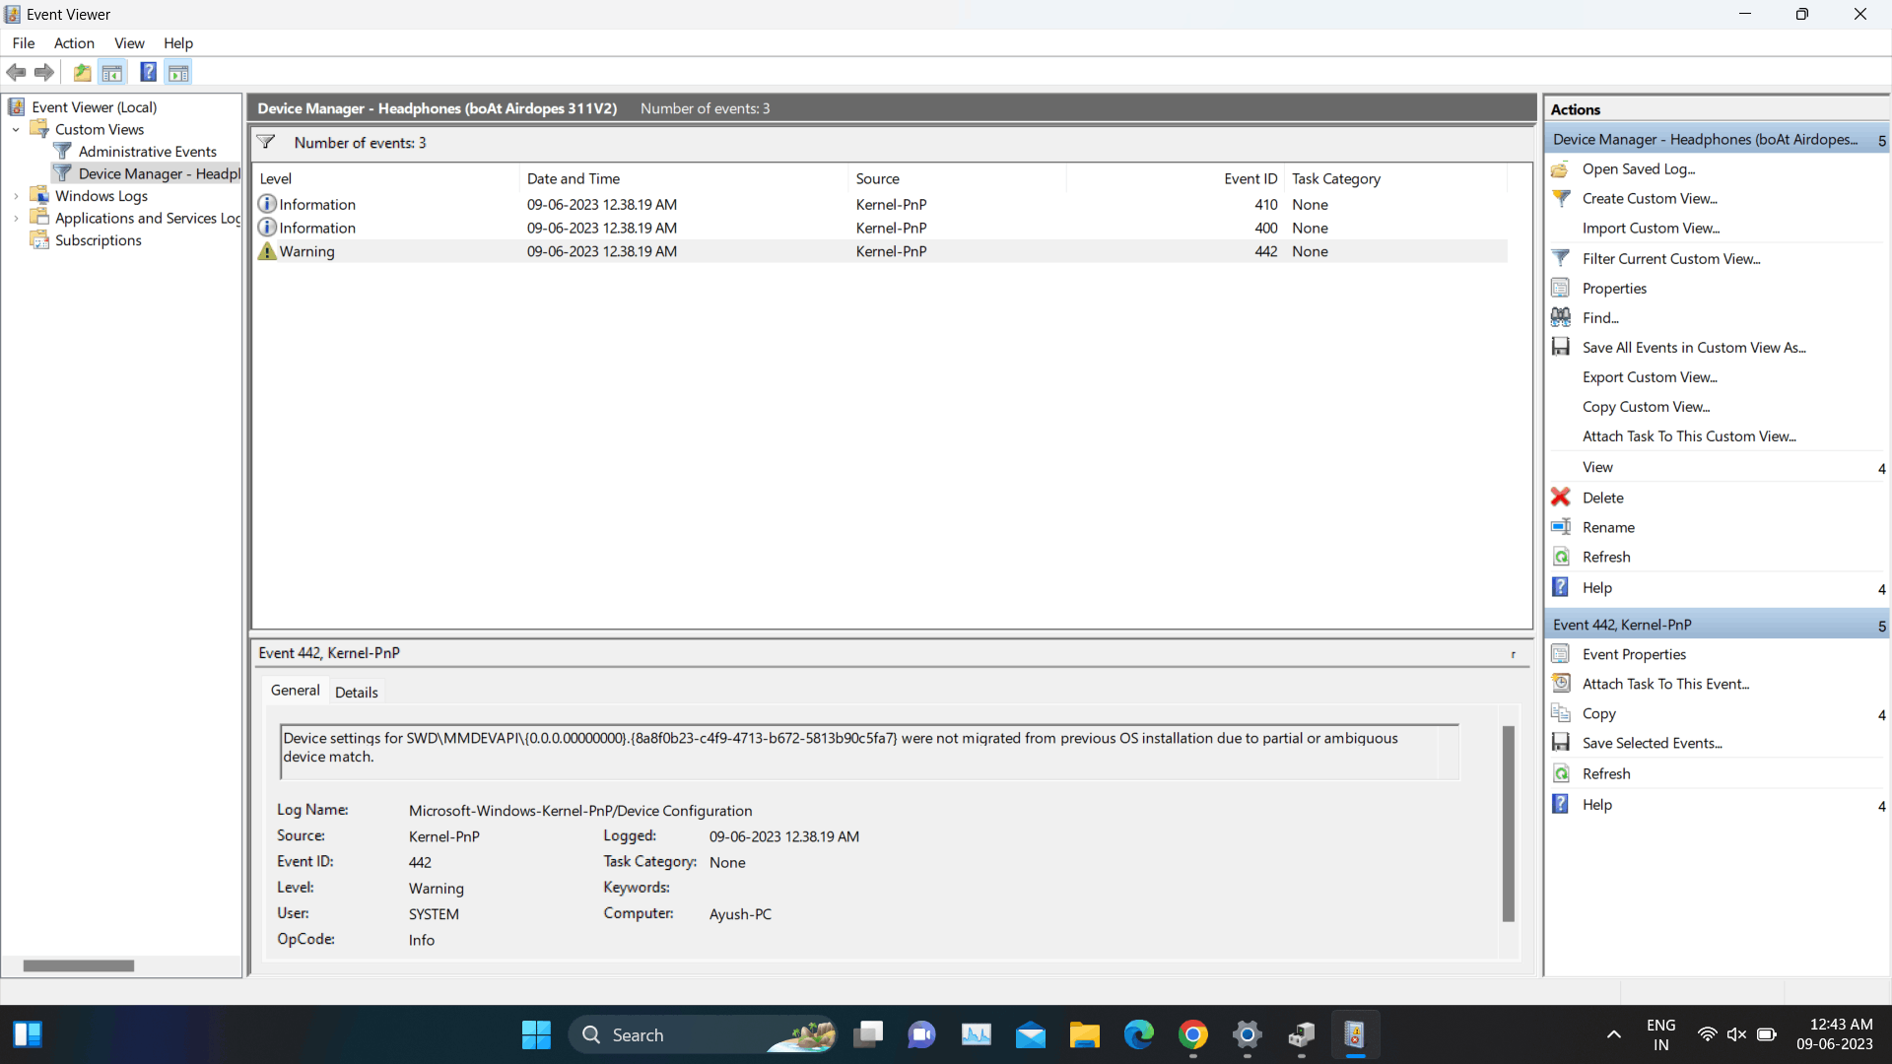Expand the Windows Logs tree node
The width and height of the screenshot is (1892, 1064).
pos(16,196)
